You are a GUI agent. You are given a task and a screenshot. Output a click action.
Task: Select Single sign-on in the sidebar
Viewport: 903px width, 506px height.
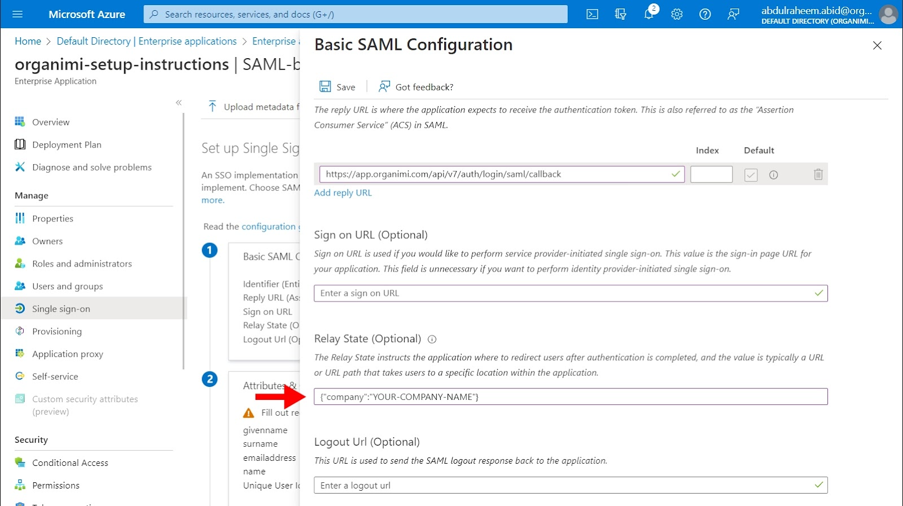tap(93, 308)
